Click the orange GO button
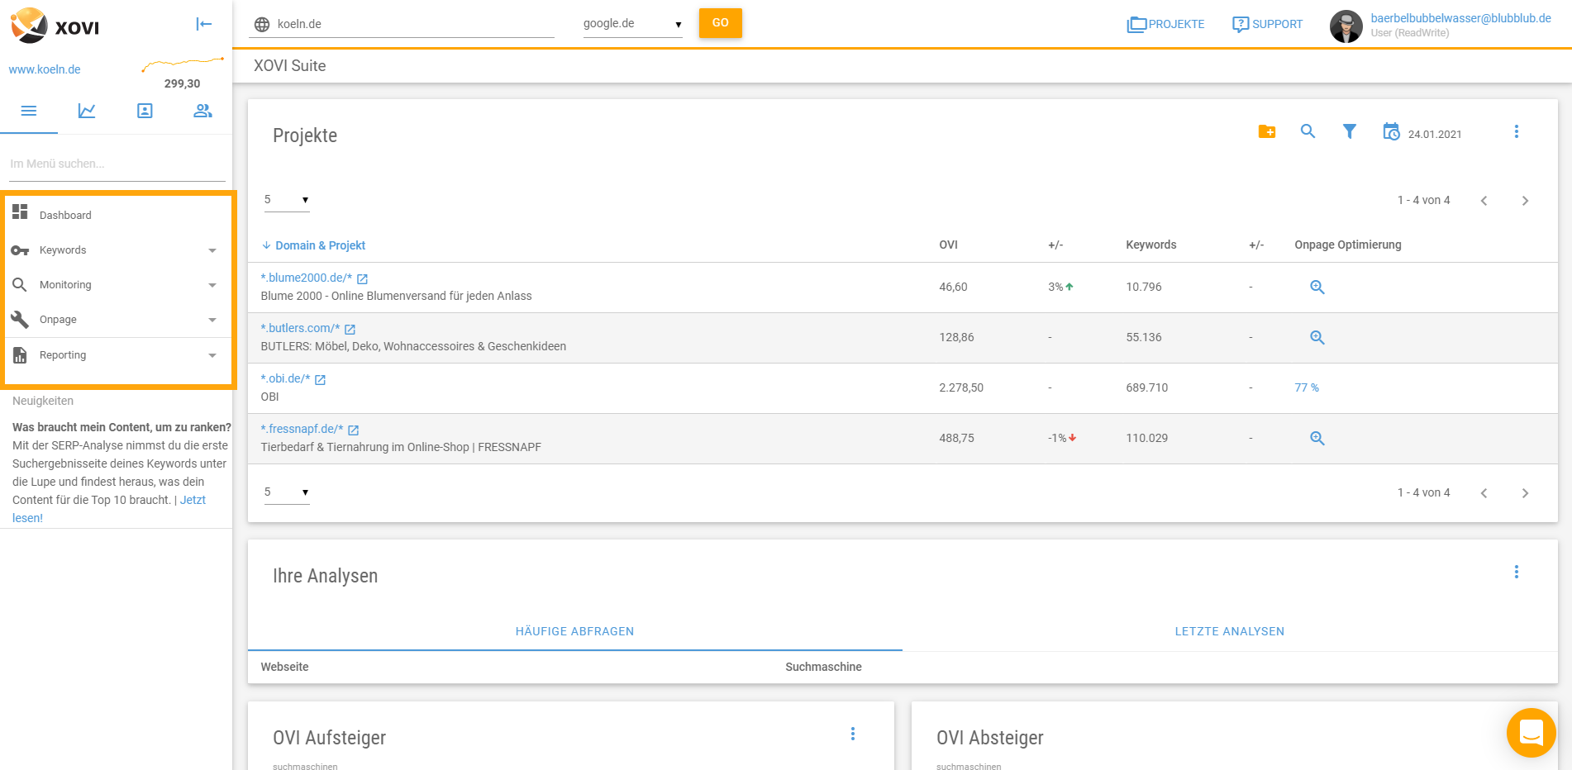This screenshot has width=1572, height=770. pos(721,23)
